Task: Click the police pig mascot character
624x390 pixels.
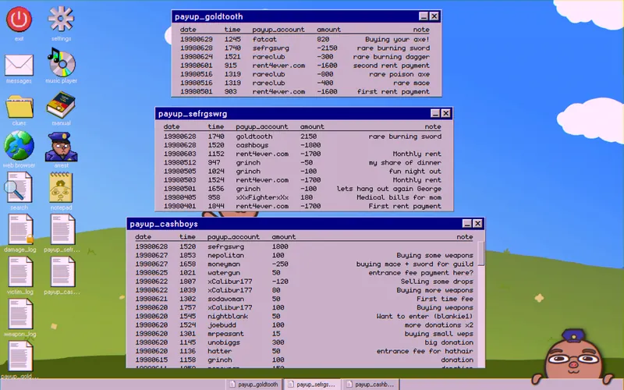Action: (573, 358)
